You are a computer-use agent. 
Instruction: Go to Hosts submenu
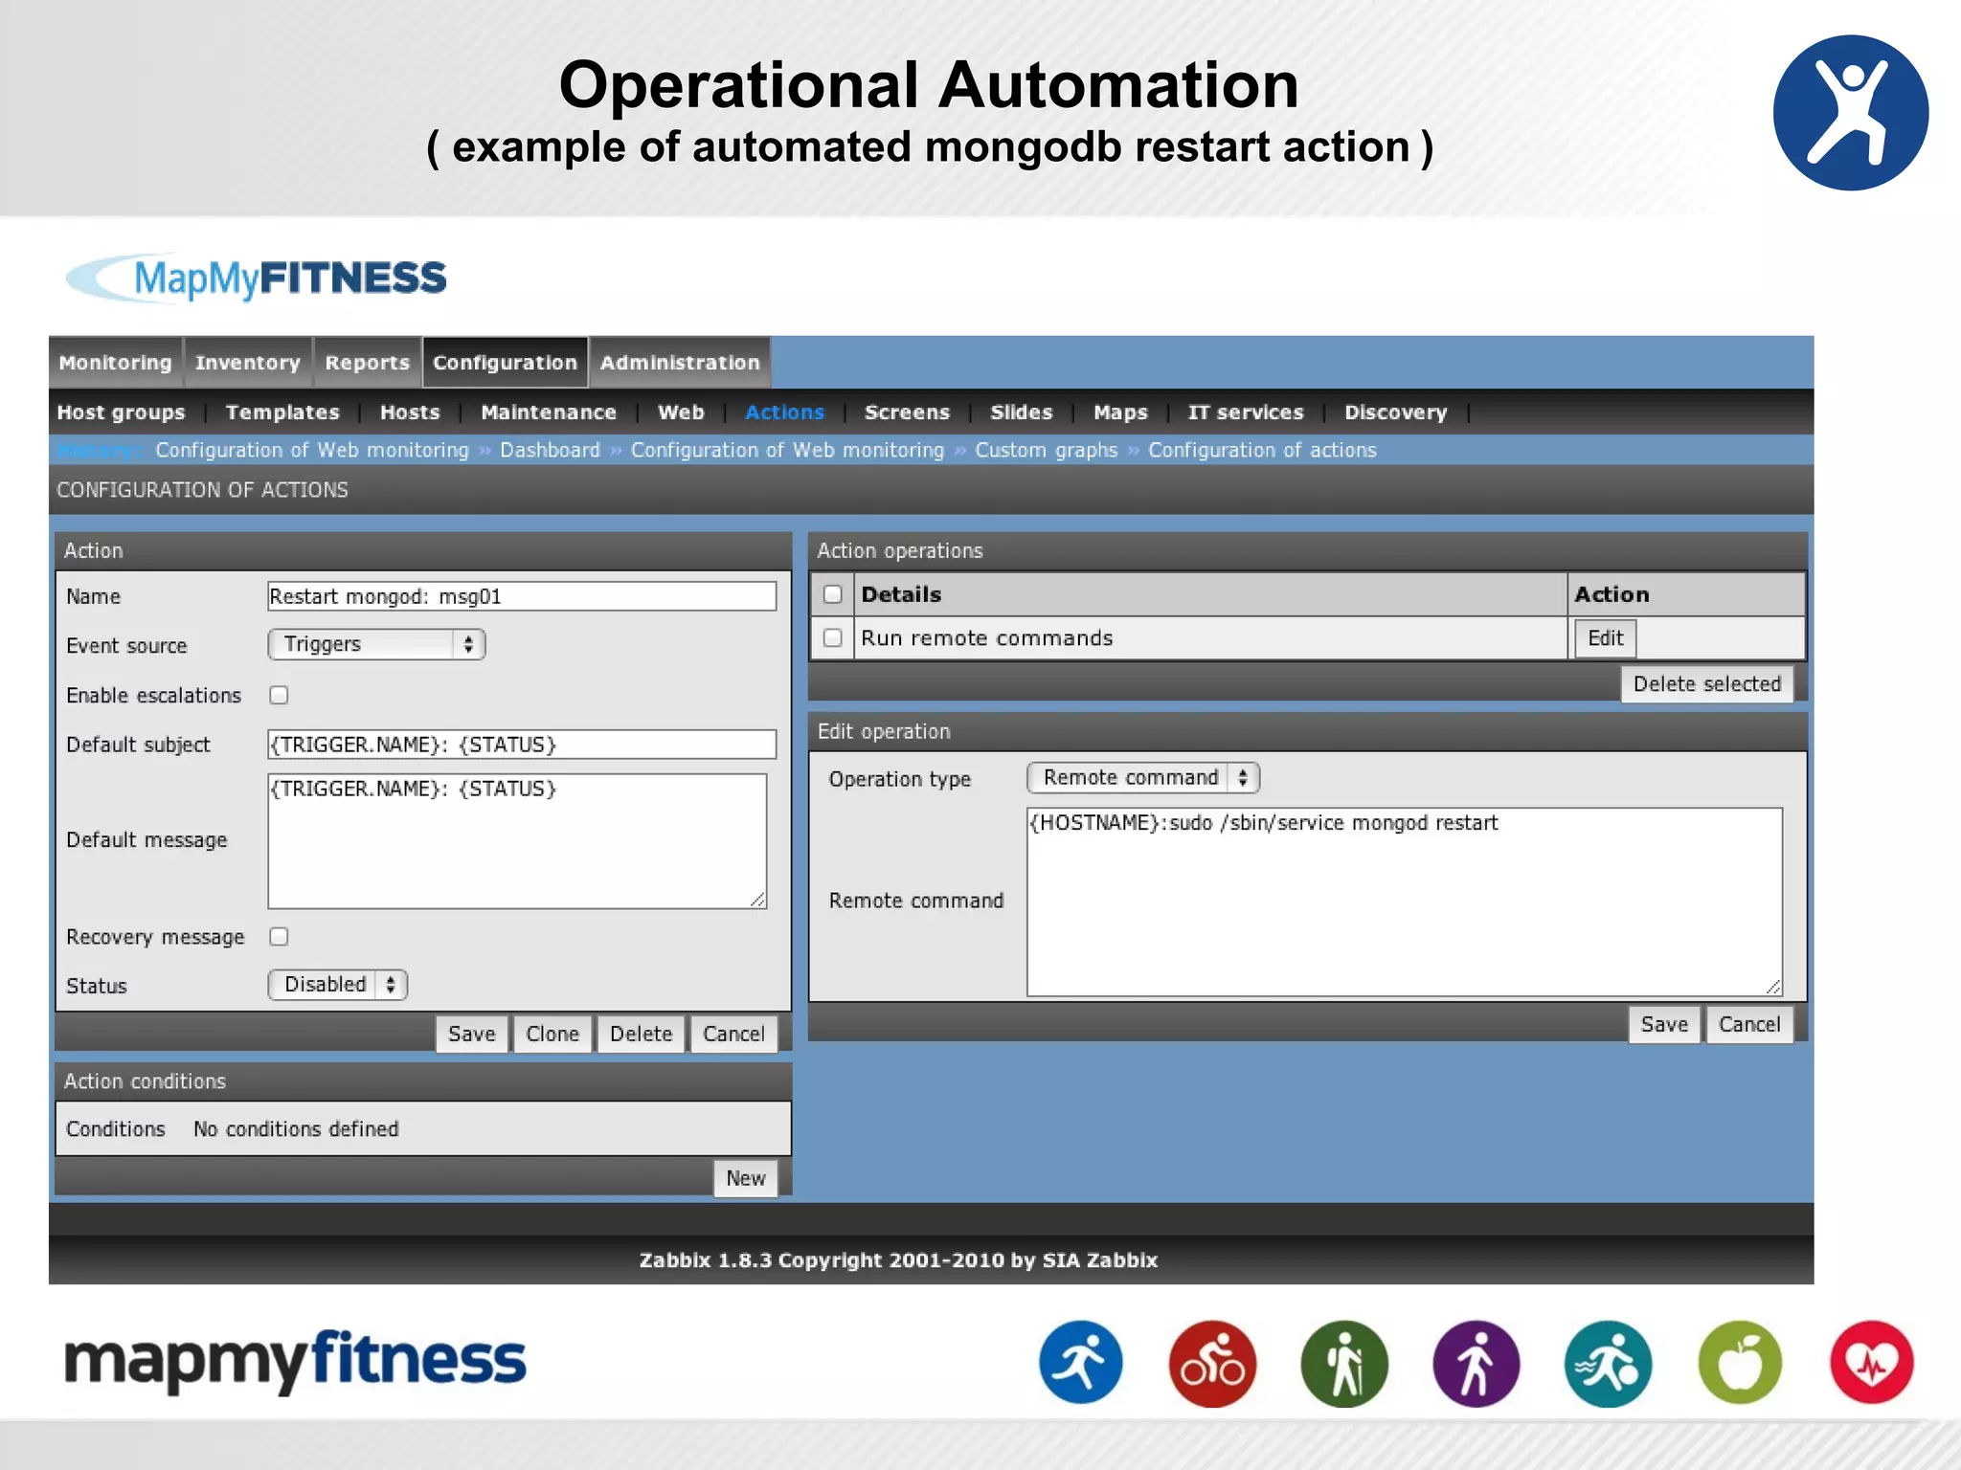click(410, 412)
